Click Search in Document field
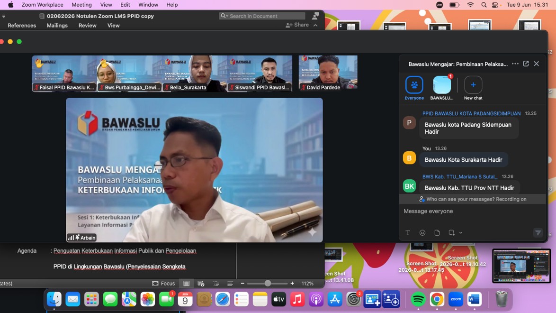 pos(262,16)
